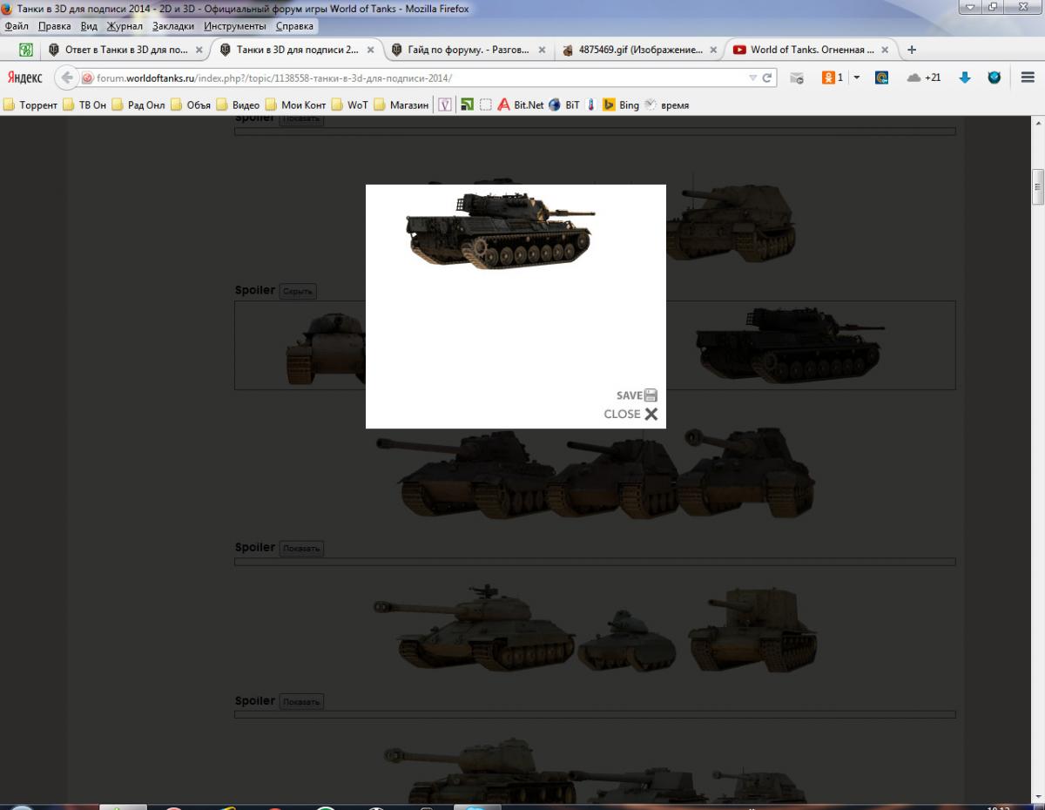Screen dimensions: 1045x810
Task: Open the Журнал menu
Action: (x=125, y=26)
